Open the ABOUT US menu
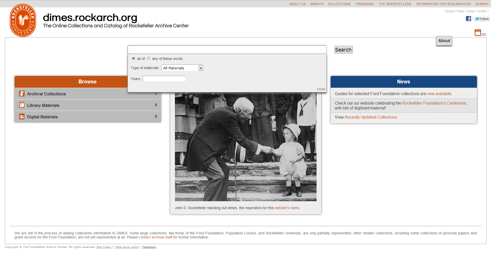The image size is (491, 254). click(x=297, y=4)
